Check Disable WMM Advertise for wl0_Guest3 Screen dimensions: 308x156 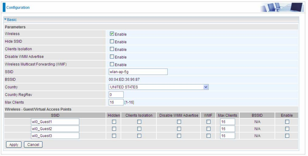[x=179, y=136]
